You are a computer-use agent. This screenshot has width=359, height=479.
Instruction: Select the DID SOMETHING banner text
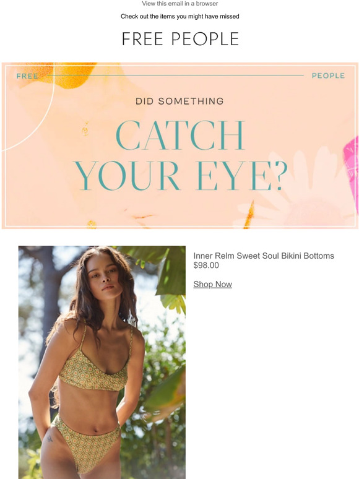(179, 101)
